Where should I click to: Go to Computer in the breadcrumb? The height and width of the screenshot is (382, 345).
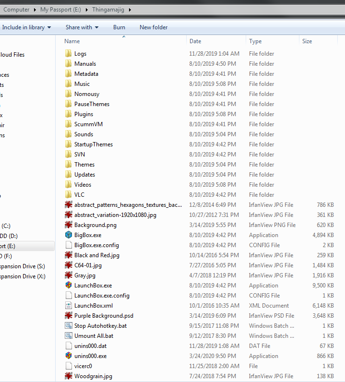click(16, 10)
